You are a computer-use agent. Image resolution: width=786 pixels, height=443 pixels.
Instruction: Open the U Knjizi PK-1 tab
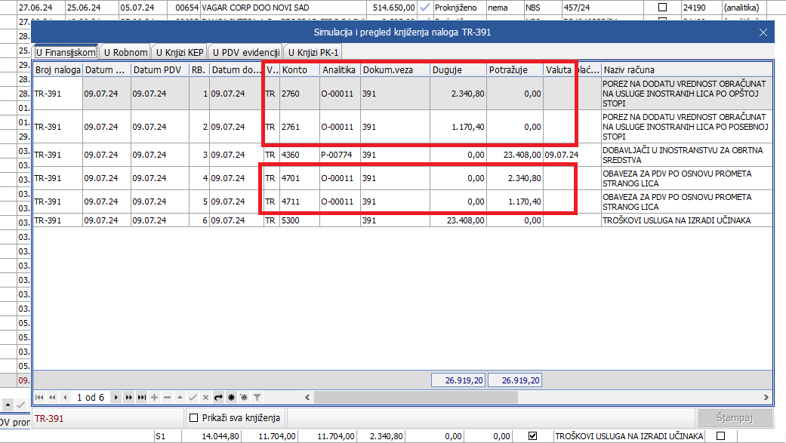click(313, 52)
